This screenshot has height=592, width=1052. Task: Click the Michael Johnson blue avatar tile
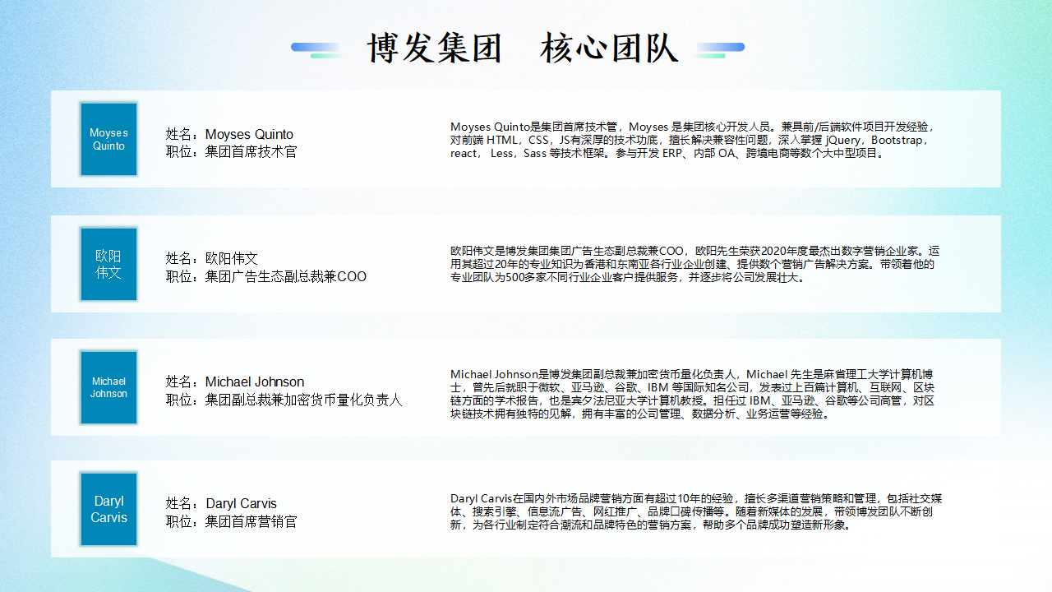point(108,387)
